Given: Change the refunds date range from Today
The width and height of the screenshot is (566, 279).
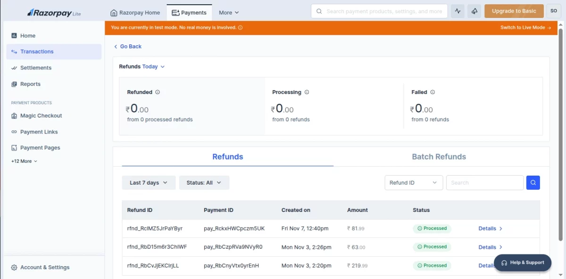Looking at the screenshot, I should click(152, 67).
